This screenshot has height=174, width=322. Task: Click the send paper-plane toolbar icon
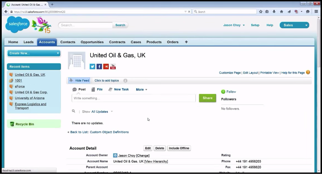[x=289, y=12]
